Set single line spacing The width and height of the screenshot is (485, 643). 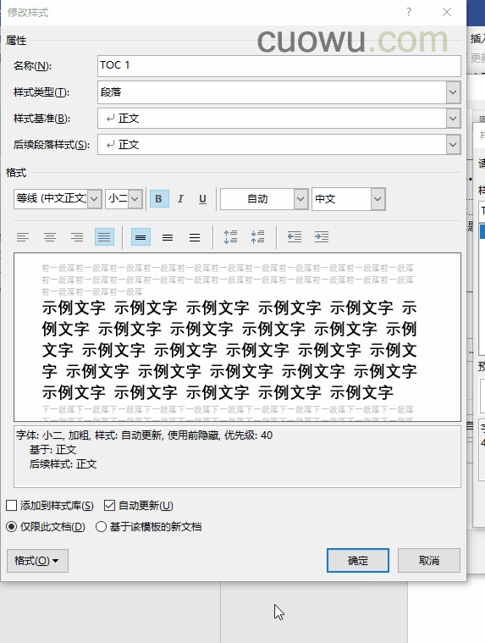click(x=141, y=237)
